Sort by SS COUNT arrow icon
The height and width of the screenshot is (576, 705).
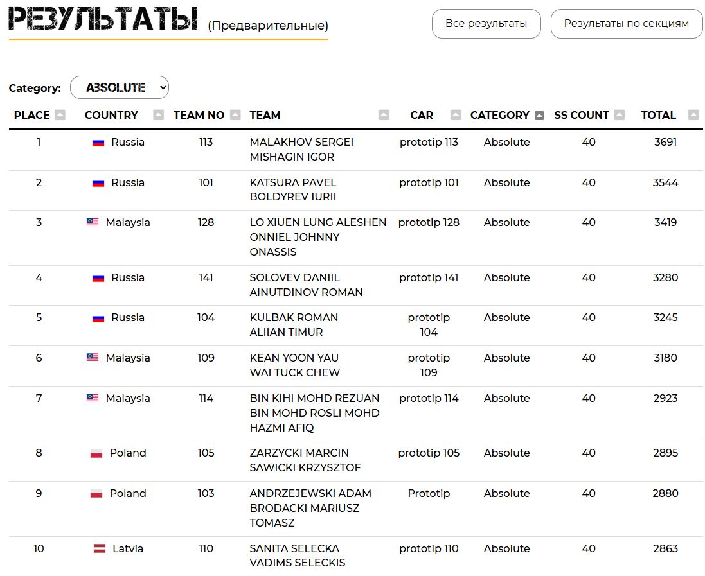(619, 115)
